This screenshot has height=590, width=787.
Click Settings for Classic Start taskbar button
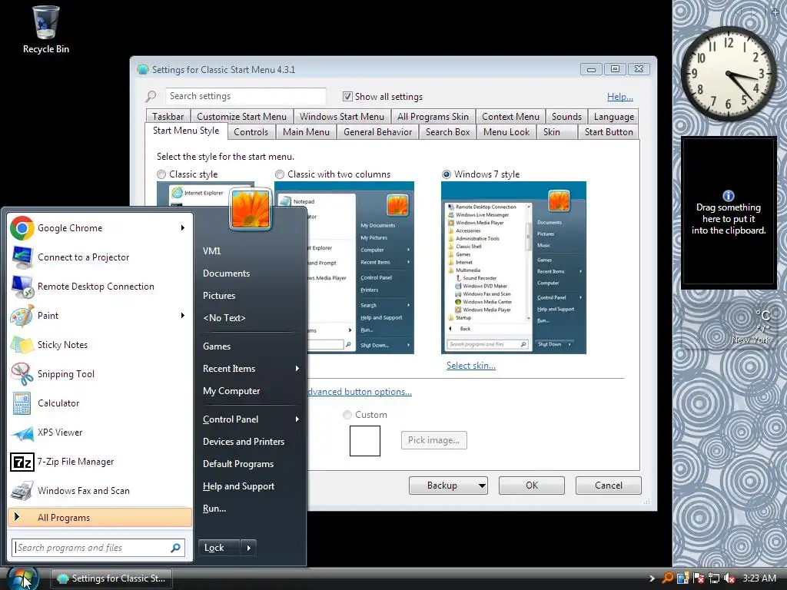[111, 578]
